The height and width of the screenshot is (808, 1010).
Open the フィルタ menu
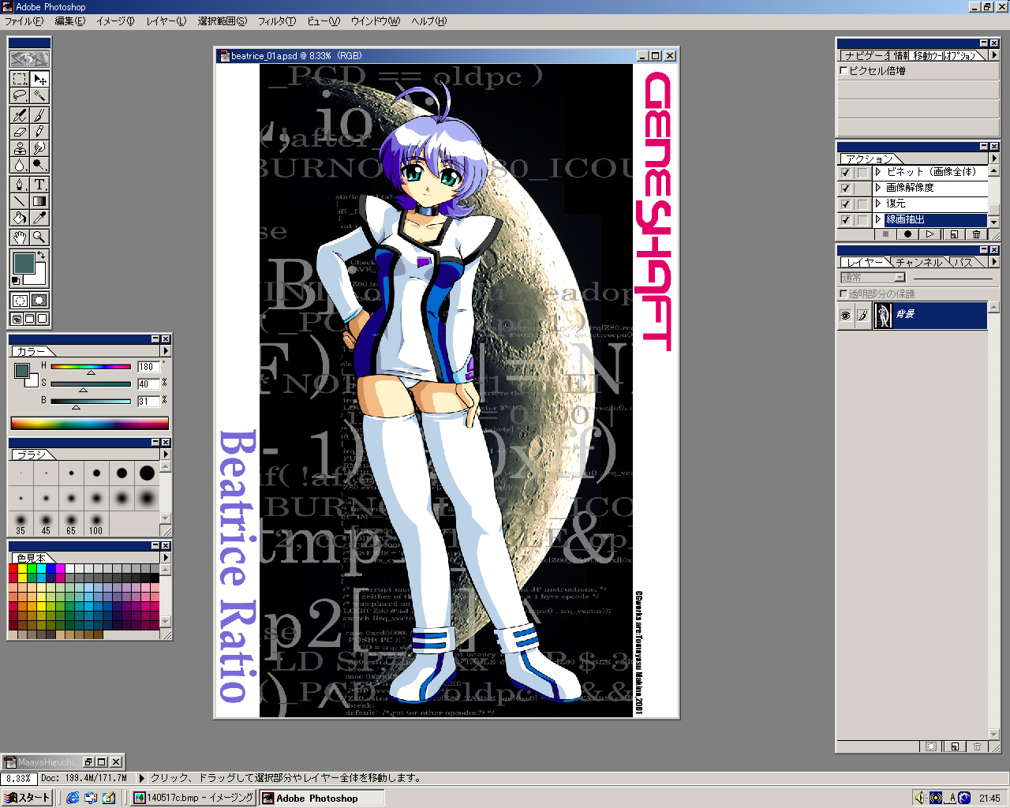tap(277, 21)
